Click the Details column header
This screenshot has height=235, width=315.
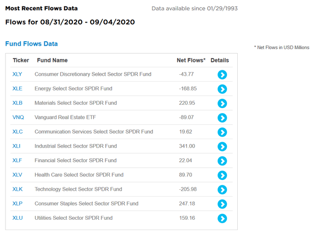[x=220, y=60]
